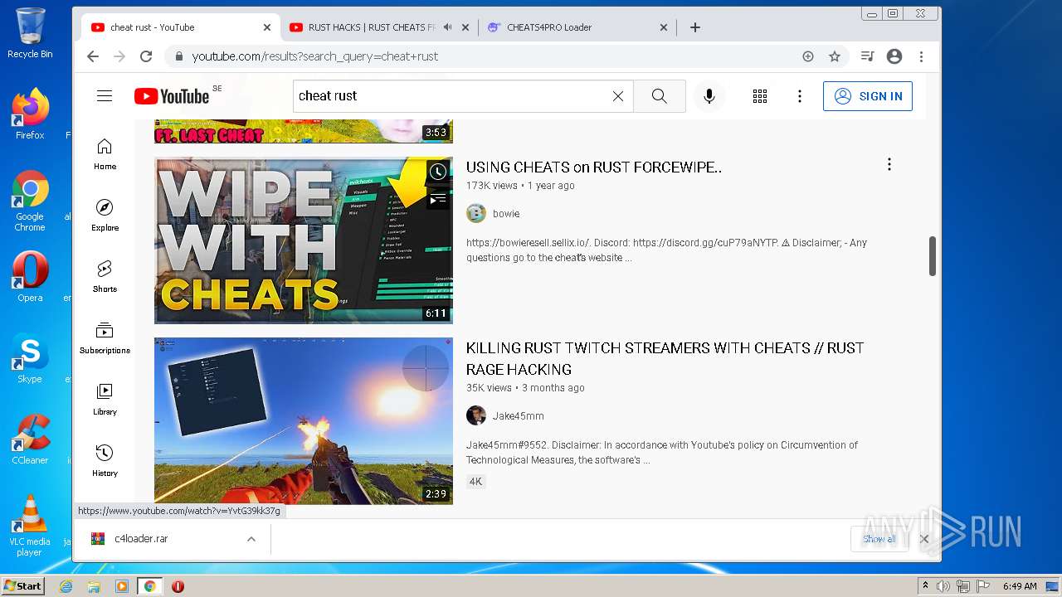Screen dimensions: 1062x597
Task: Open Chrome media controls icon
Action: pyautogui.click(x=867, y=56)
